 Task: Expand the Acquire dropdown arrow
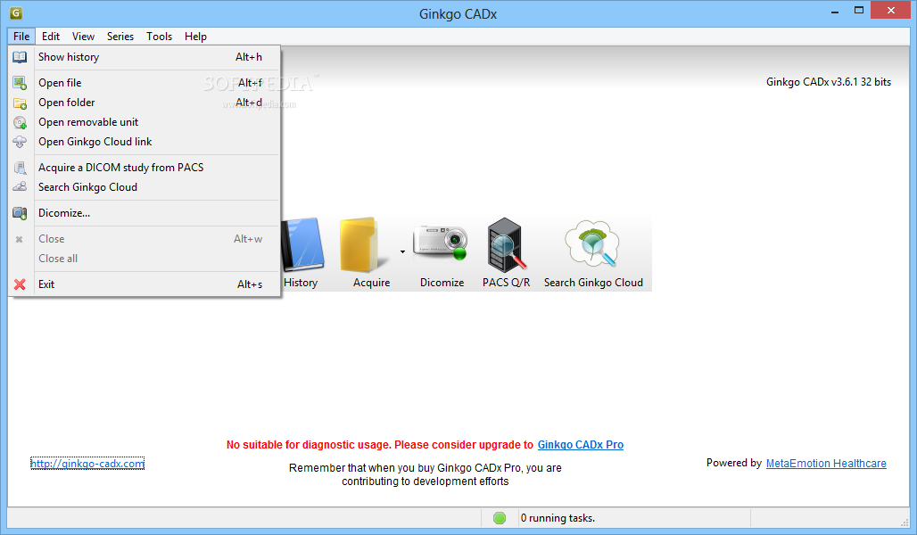[x=402, y=252]
